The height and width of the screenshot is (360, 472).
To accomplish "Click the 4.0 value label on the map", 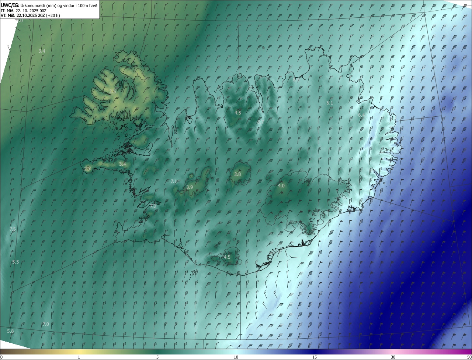I will pyautogui.click(x=281, y=186).
